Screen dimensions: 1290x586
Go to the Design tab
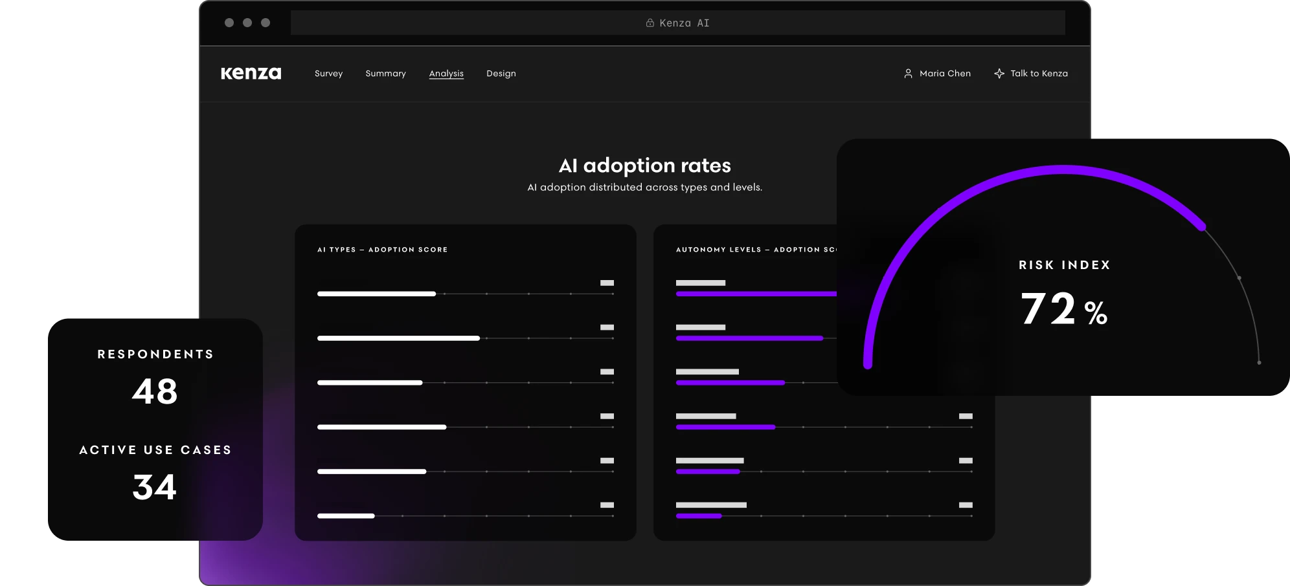[501, 74]
